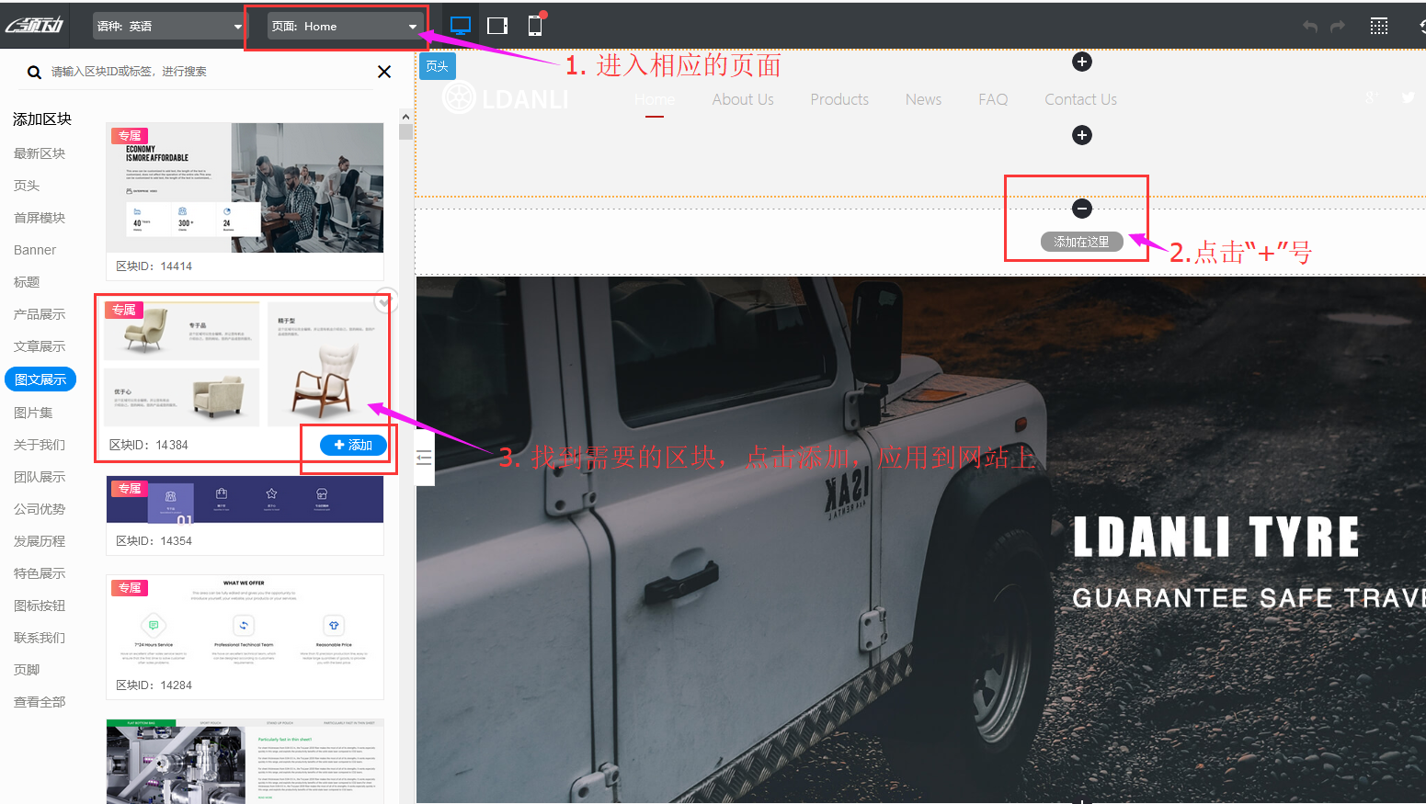Click the redo arrow in top toolbar
The height and width of the screenshot is (804, 1426).
click(1338, 27)
